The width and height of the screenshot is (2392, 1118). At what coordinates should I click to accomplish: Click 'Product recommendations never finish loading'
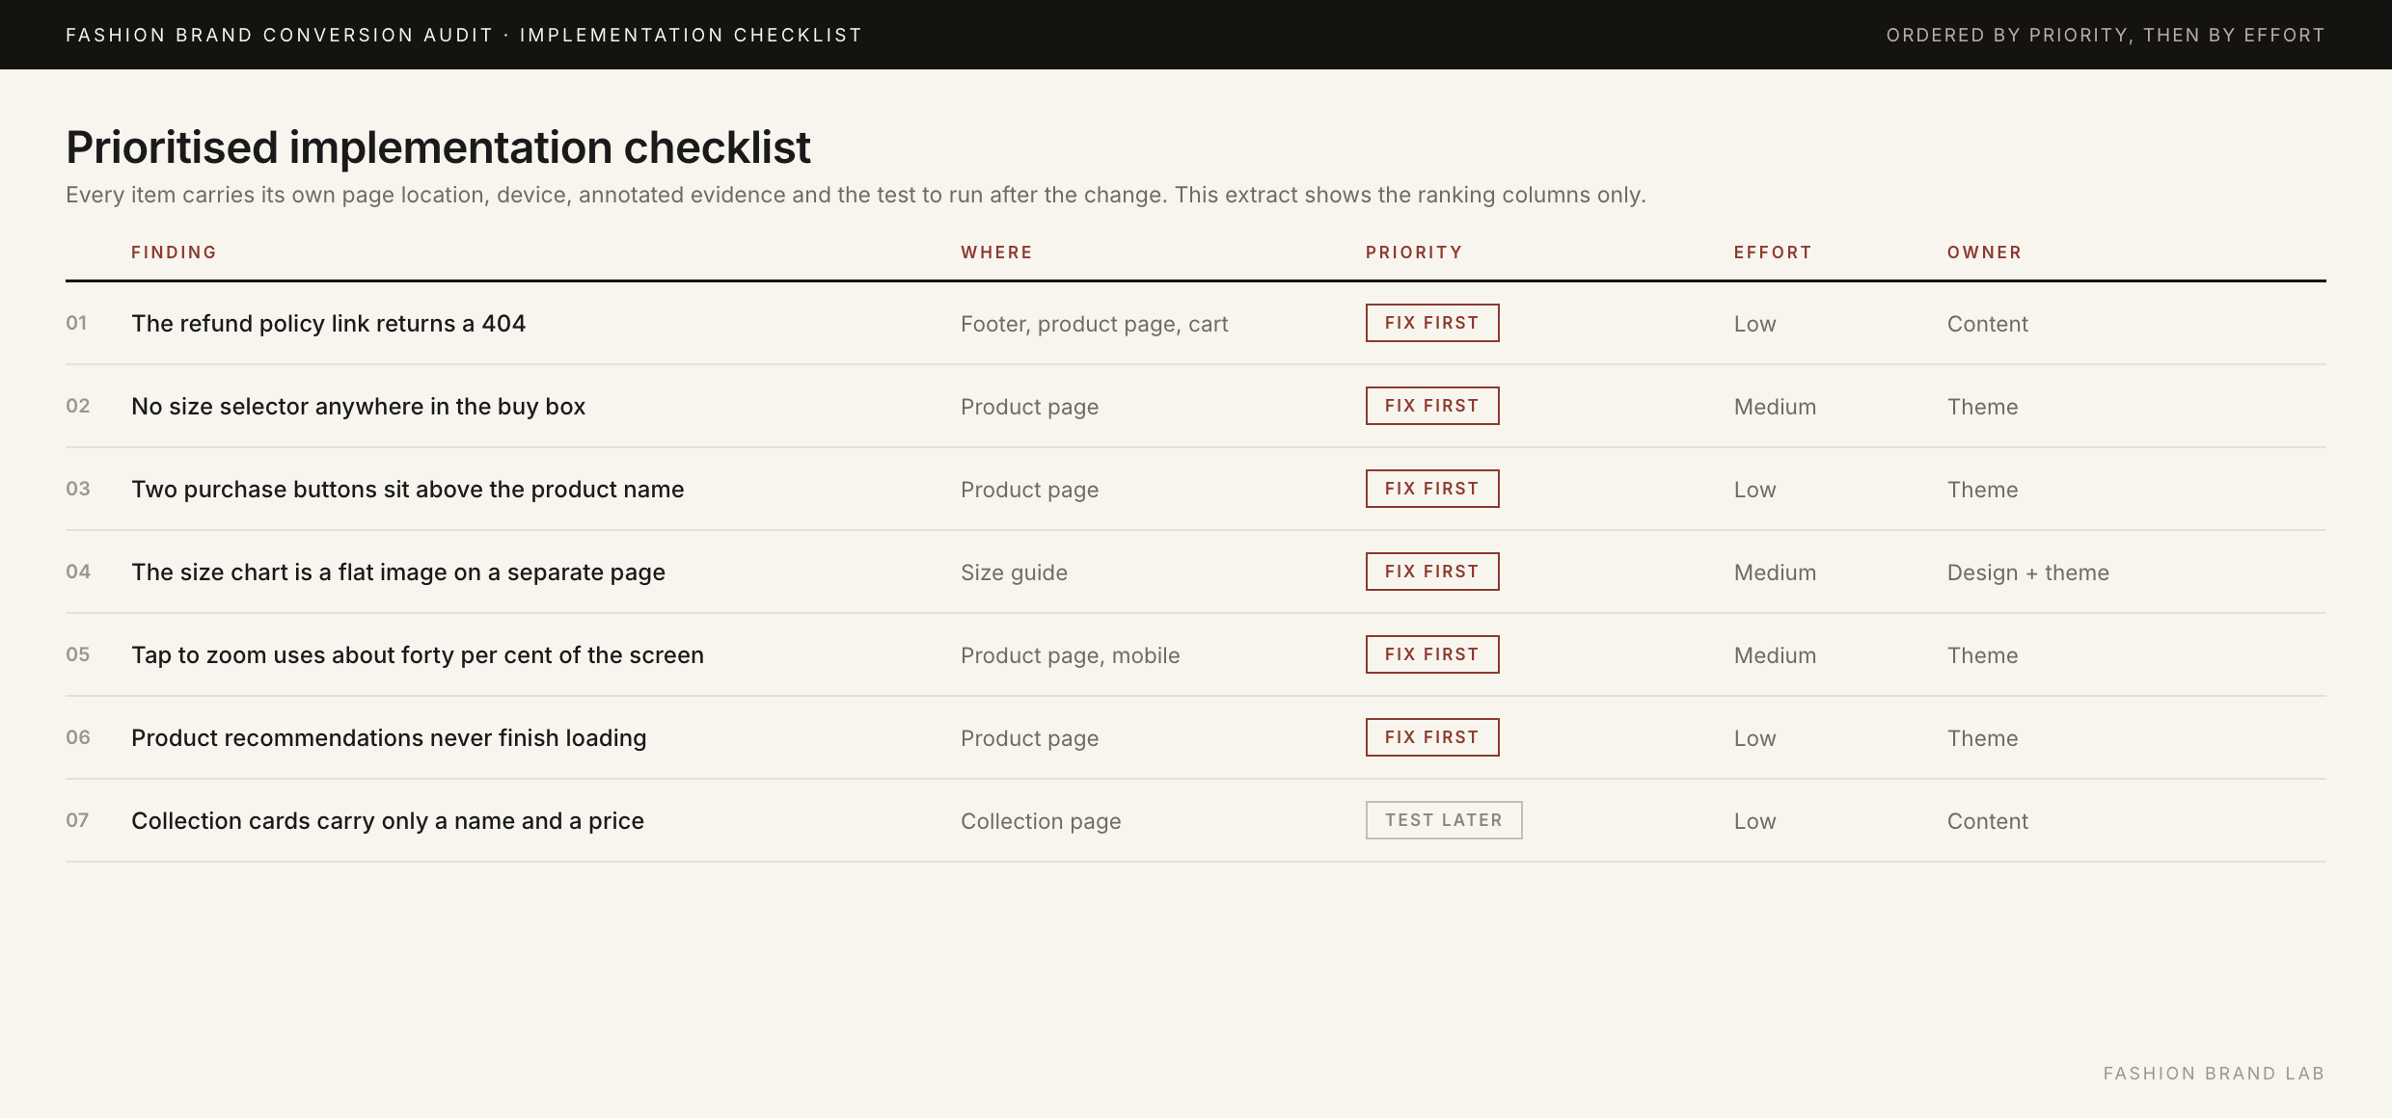(x=389, y=738)
